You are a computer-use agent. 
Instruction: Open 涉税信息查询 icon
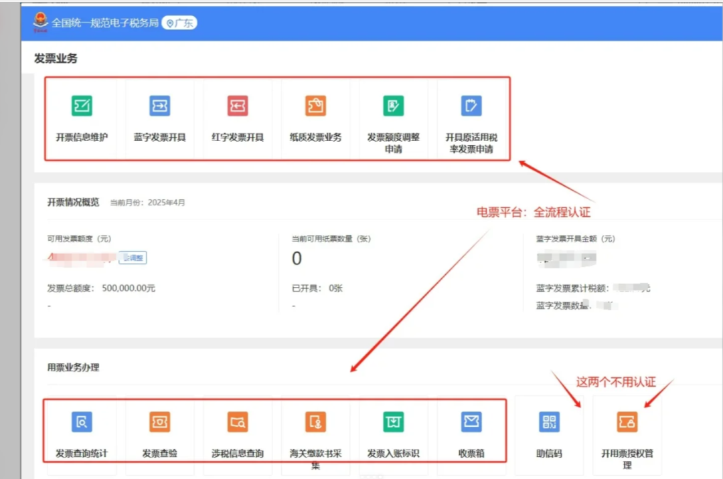237,422
